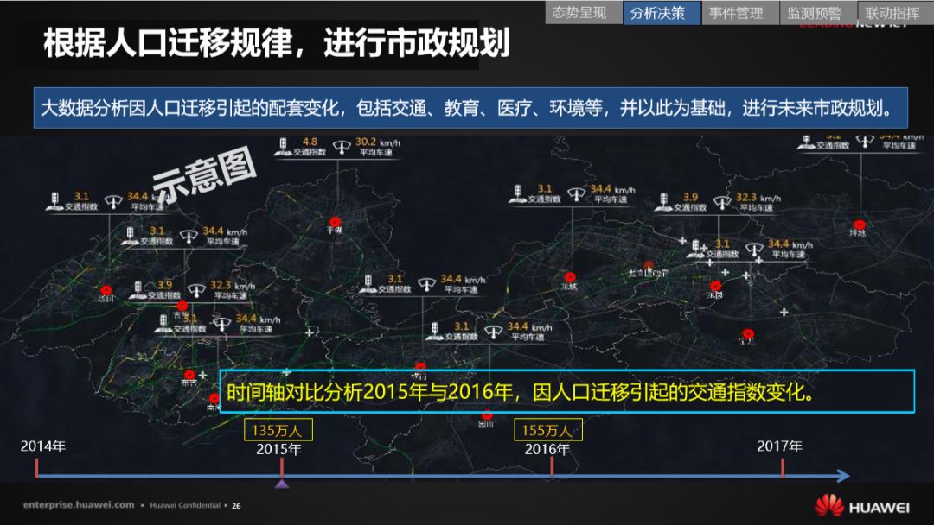Click the 4.8 交通指数 value
Image resolution: width=934 pixels, height=525 pixels.
[x=310, y=142]
